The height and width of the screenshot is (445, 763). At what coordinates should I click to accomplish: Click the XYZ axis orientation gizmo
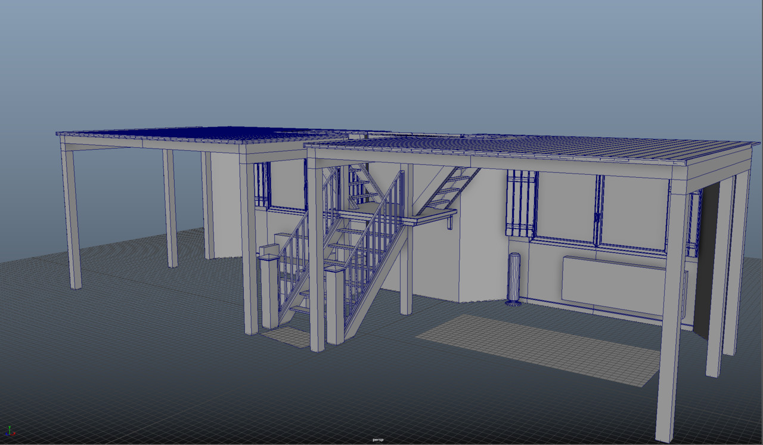[x=10, y=431]
